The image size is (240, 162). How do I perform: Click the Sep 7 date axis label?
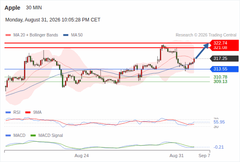[x=204, y=156]
